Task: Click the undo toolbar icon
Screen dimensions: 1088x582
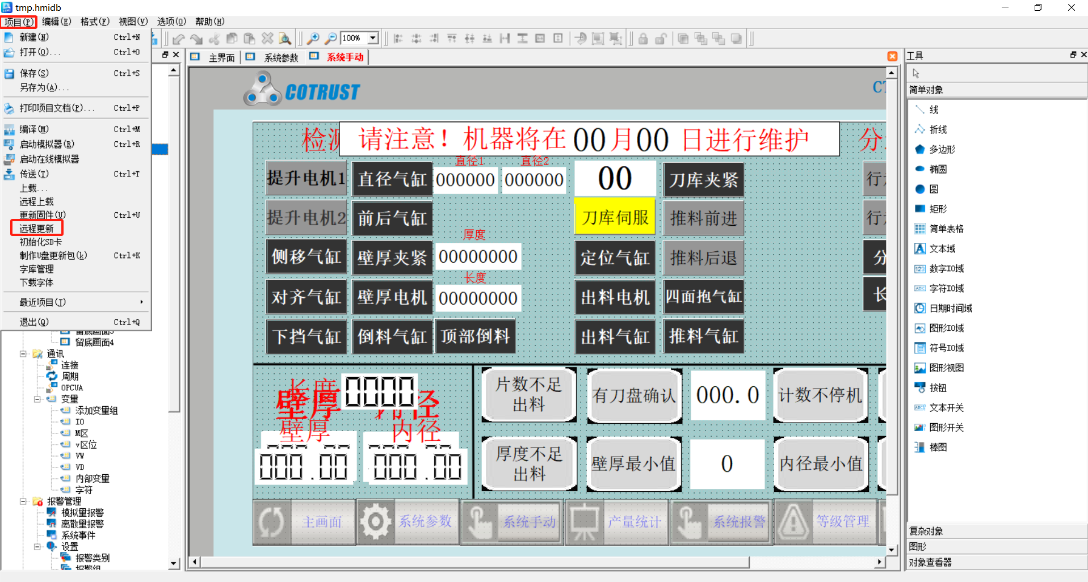Action: click(x=179, y=39)
